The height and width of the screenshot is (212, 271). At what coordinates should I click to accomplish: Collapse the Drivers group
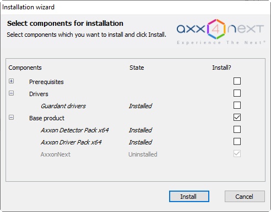click(11, 93)
